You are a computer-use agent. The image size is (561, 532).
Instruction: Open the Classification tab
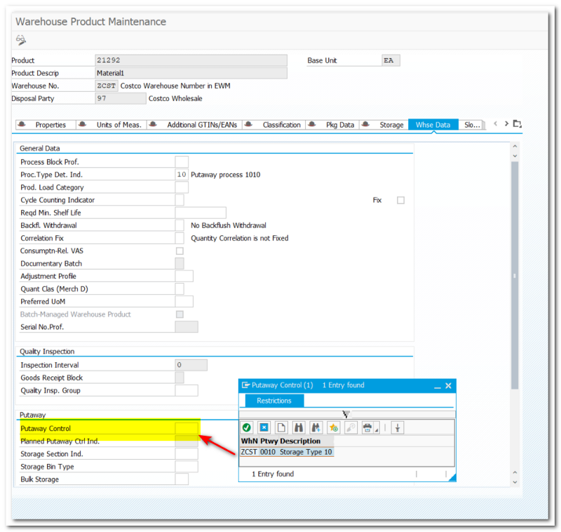point(282,124)
